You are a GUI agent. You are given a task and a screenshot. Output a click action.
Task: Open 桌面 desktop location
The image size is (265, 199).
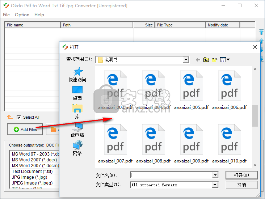(x=77, y=93)
